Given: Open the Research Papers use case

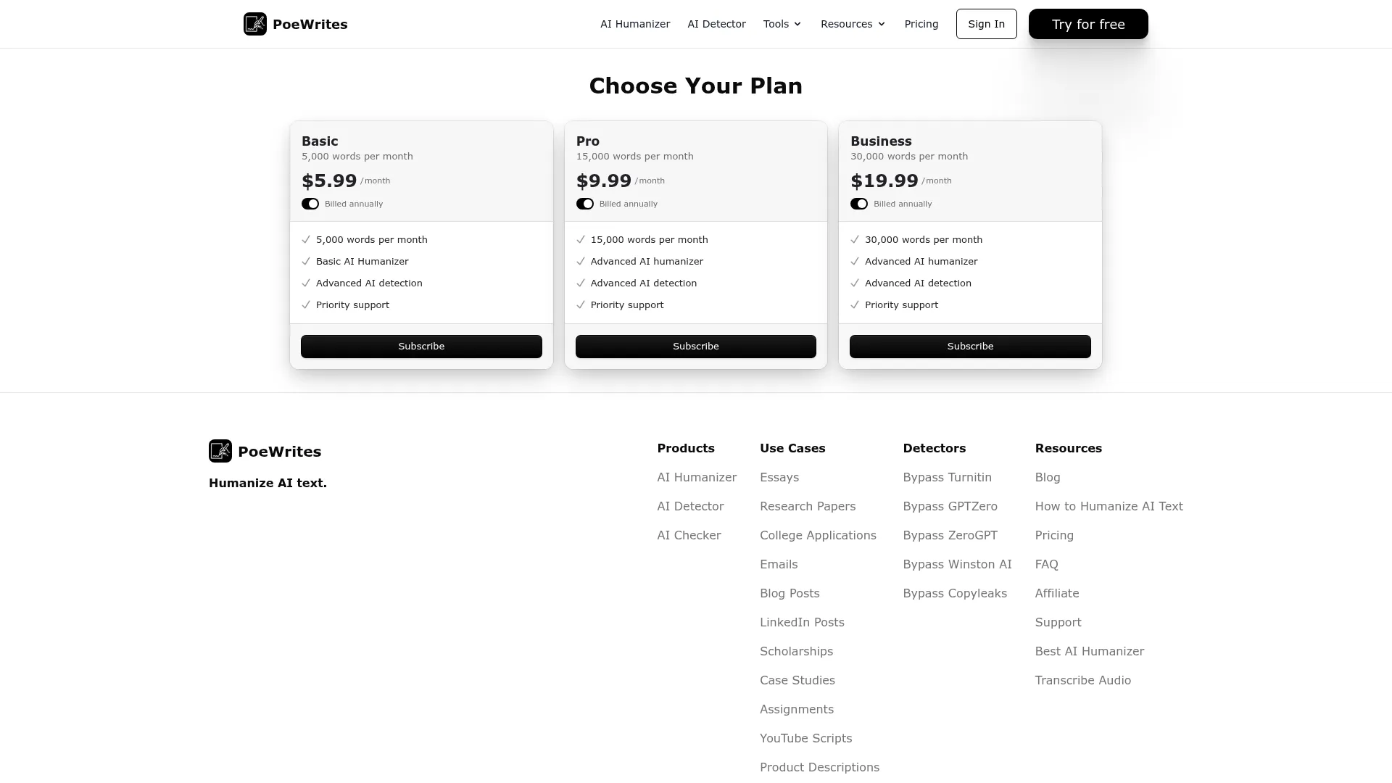Looking at the screenshot, I should pos(808,506).
